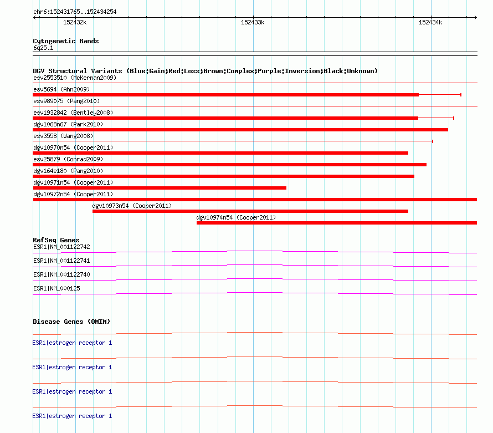Select the red bar under dgv164e180

pos(224,176)
